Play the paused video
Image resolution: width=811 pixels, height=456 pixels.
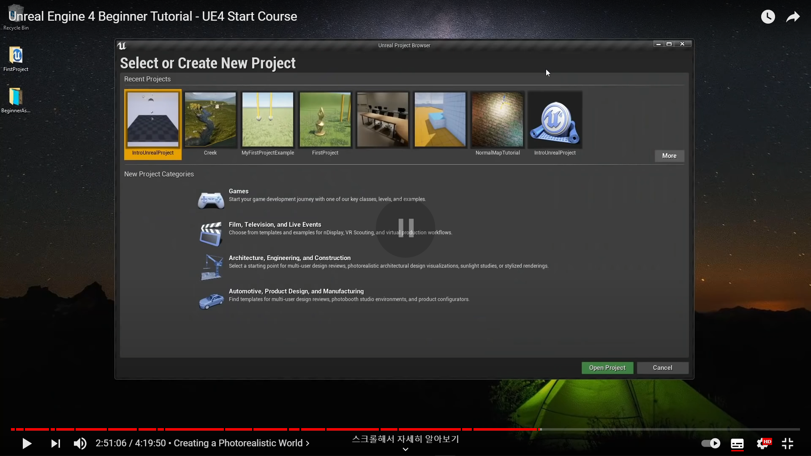point(27,443)
